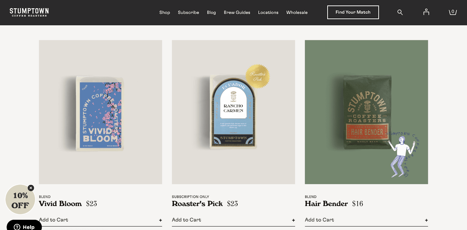Open the account profile icon
Image resolution: width=467 pixels, height=230 pixels.
click(x=426, y=12)
